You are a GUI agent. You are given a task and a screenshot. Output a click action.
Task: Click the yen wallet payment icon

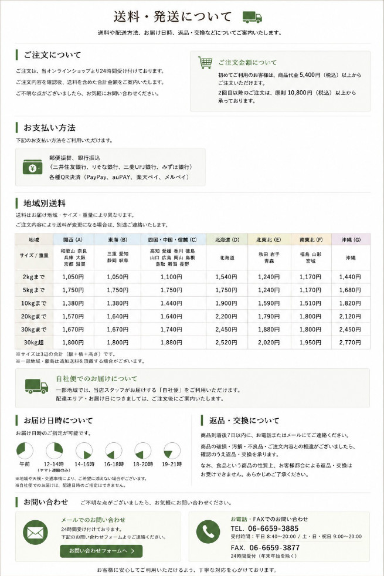[x=32, y=168]
